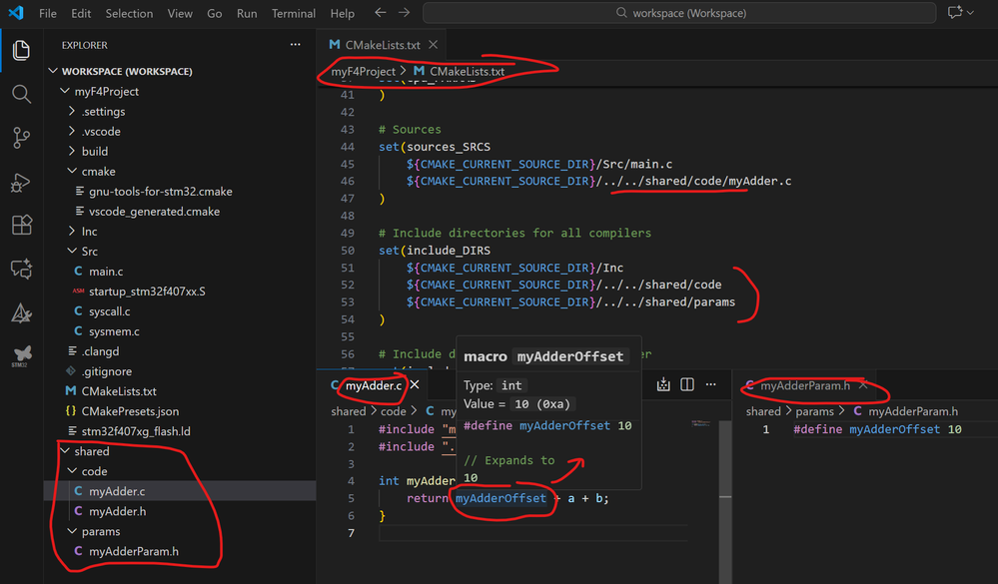Viewport: 998px width, 584px height.
Task: Open the STM32 extension panel
Action: (x=21, y=354)
